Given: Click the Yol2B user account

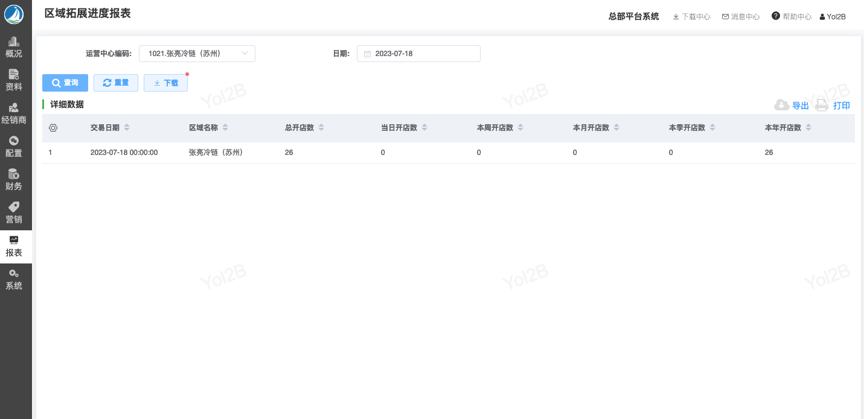Looking at the screenshot, I should 833,17.
